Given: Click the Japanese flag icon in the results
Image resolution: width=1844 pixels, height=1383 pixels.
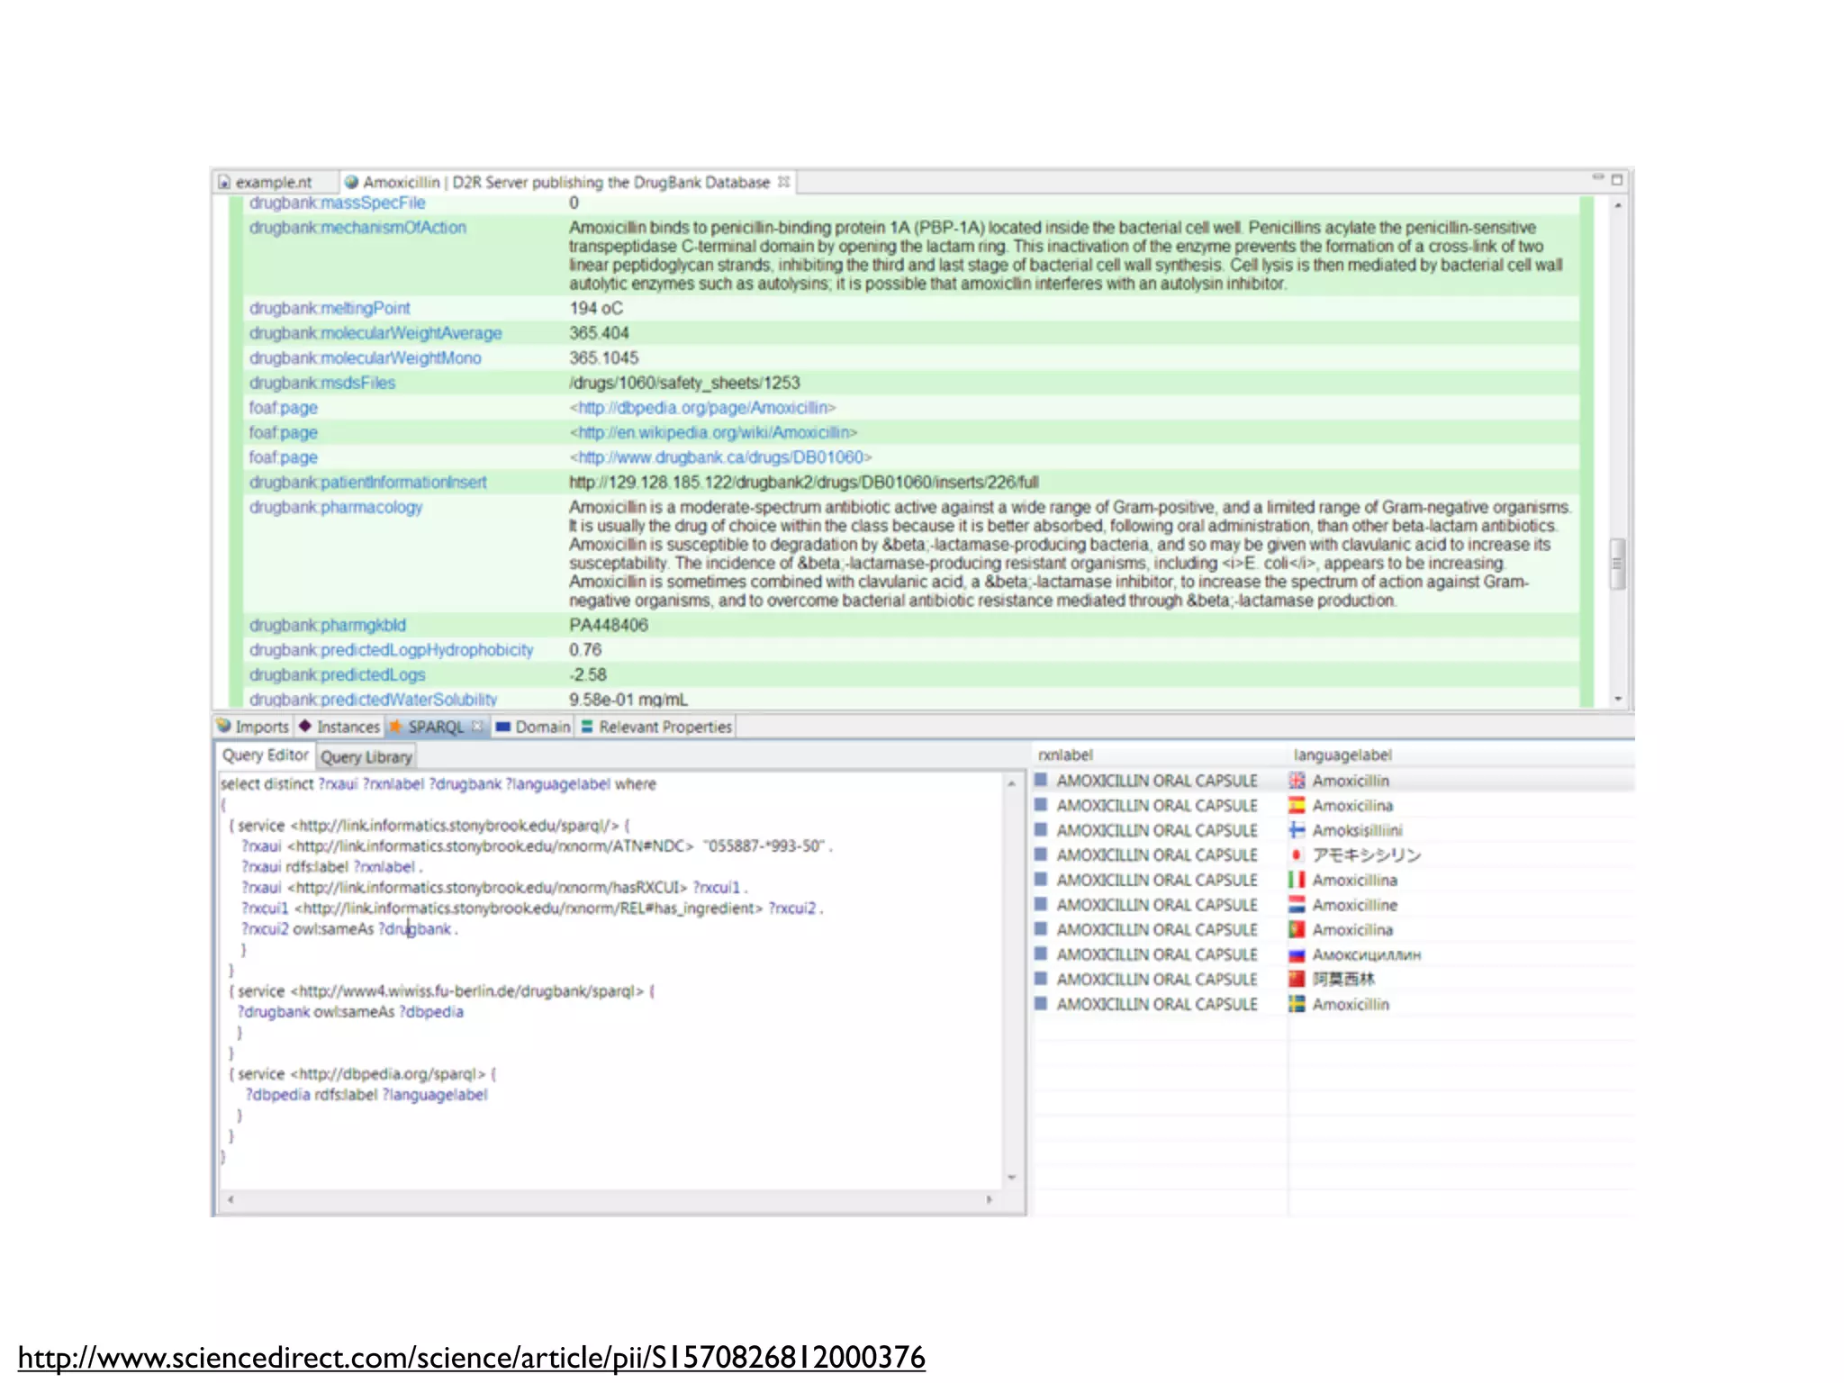Looking at the screenshot, I should 1297,855.
